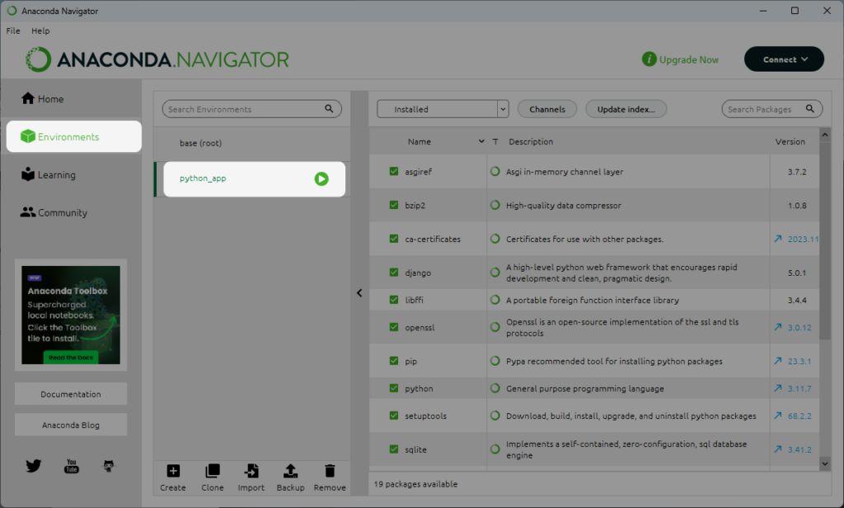844x508 pixels.
Task: Click the search icon in Search Environments
Action: pos(329,109)
